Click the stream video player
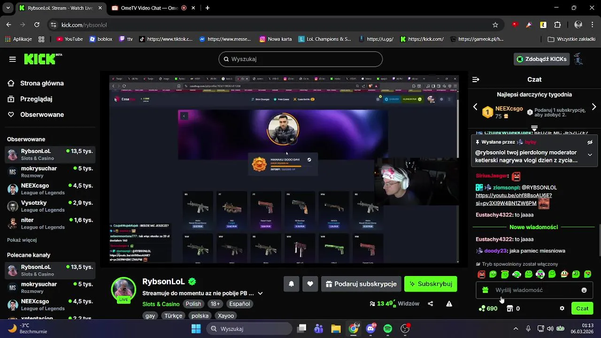 [x=284, y=169]
